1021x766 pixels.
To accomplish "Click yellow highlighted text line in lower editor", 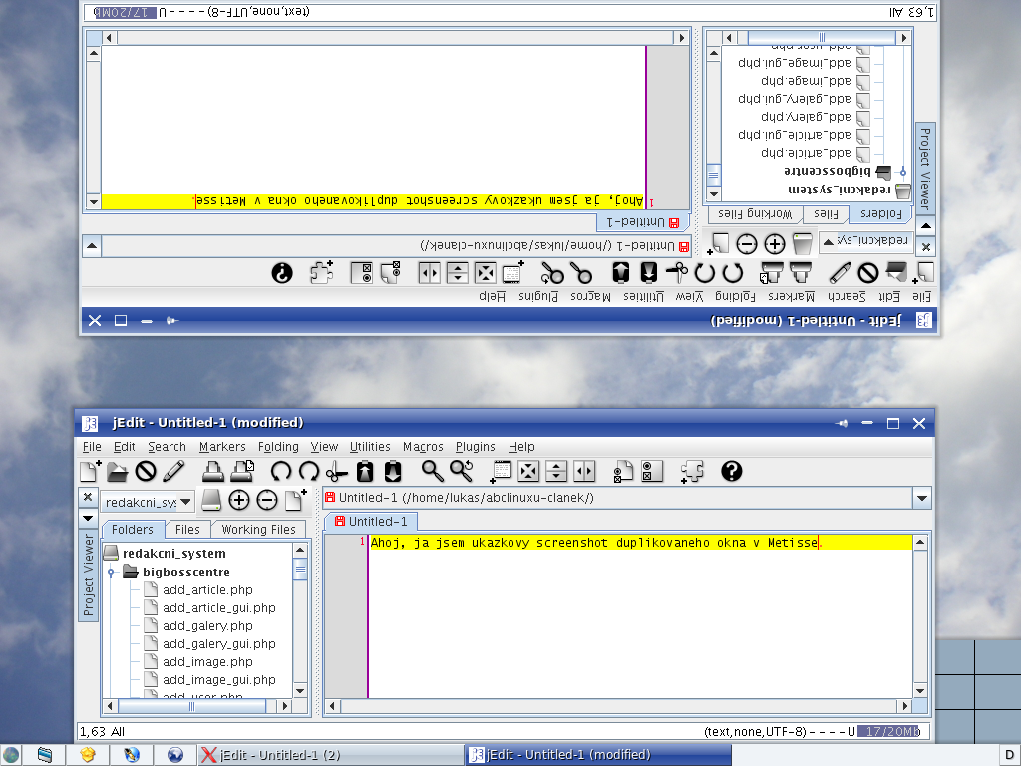I will point(640,542).
